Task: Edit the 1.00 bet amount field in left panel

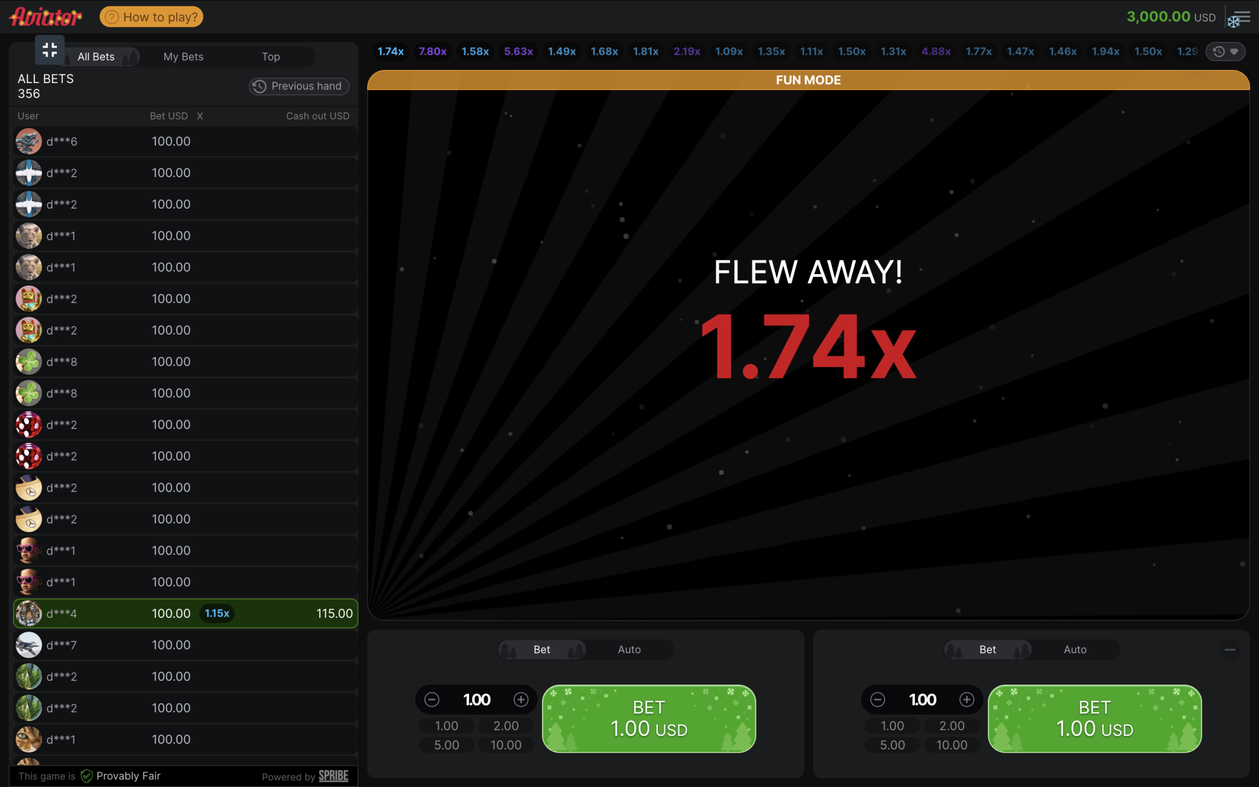Action: coord(476,700)
